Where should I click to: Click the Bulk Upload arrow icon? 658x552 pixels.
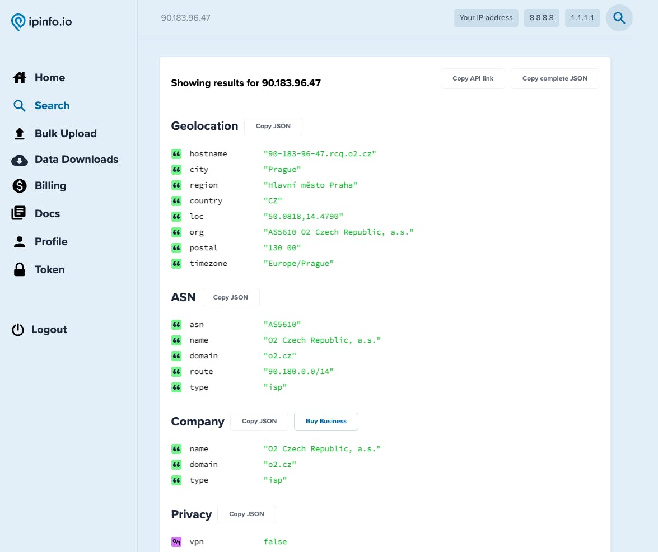[x=19, y=134]
